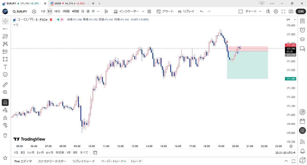Undo the last chart action
307x165 pixels.
[202, 12]
